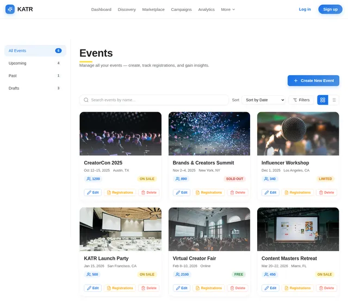View Registrations for Brands & Creators Summit
The image size is (348, 305).
coord(209,192)
